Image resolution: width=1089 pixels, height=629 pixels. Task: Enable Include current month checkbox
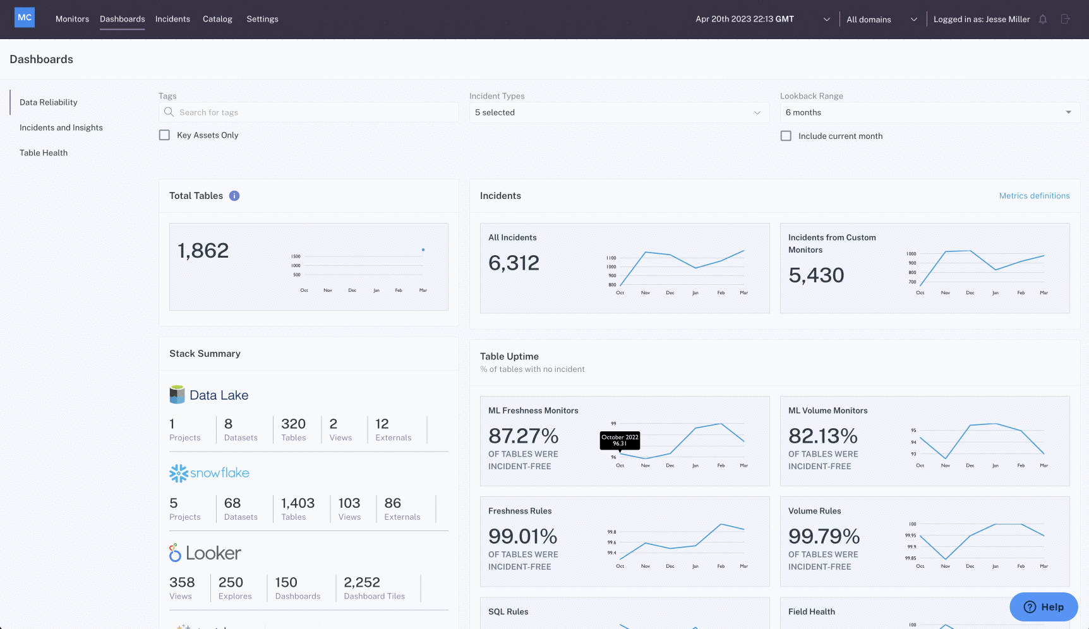point(786,136)
